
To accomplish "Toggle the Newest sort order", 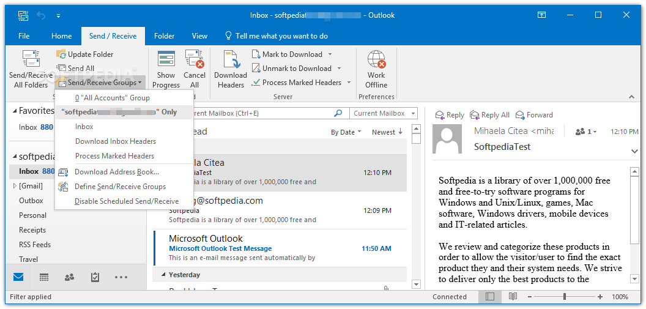I will [387, 132].
